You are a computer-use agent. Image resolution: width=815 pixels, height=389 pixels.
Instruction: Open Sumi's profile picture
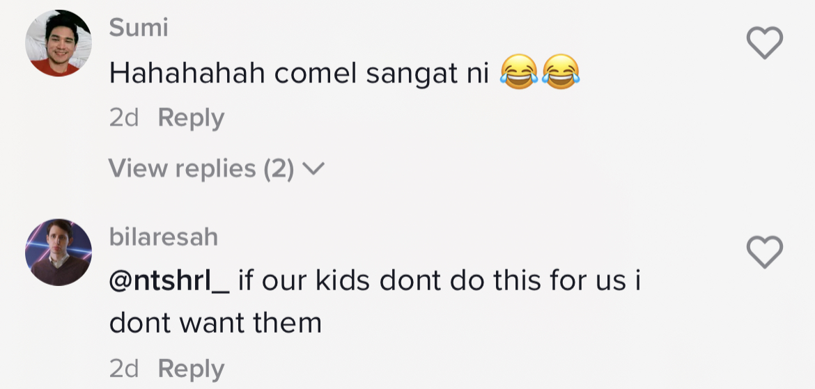59,43
